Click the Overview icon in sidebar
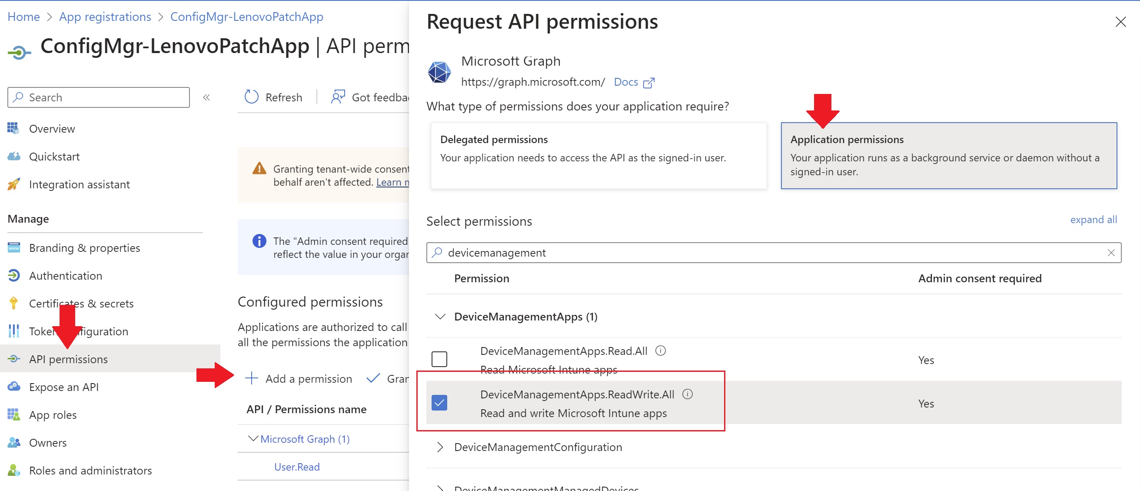The width and height of the screenshot is (1140, 491). coord(13,128)
